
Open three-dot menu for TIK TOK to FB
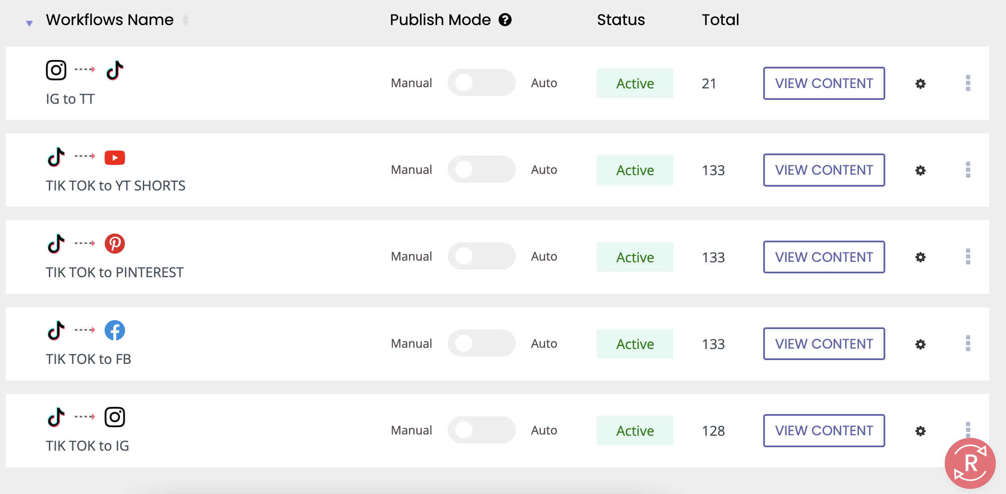click(968, 343)
